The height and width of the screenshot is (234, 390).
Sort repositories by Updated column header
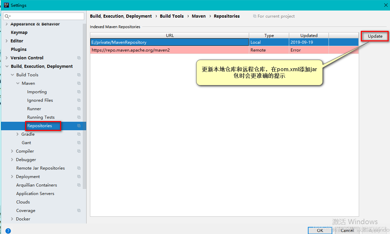pyautogui.click(x=309, y=36)
